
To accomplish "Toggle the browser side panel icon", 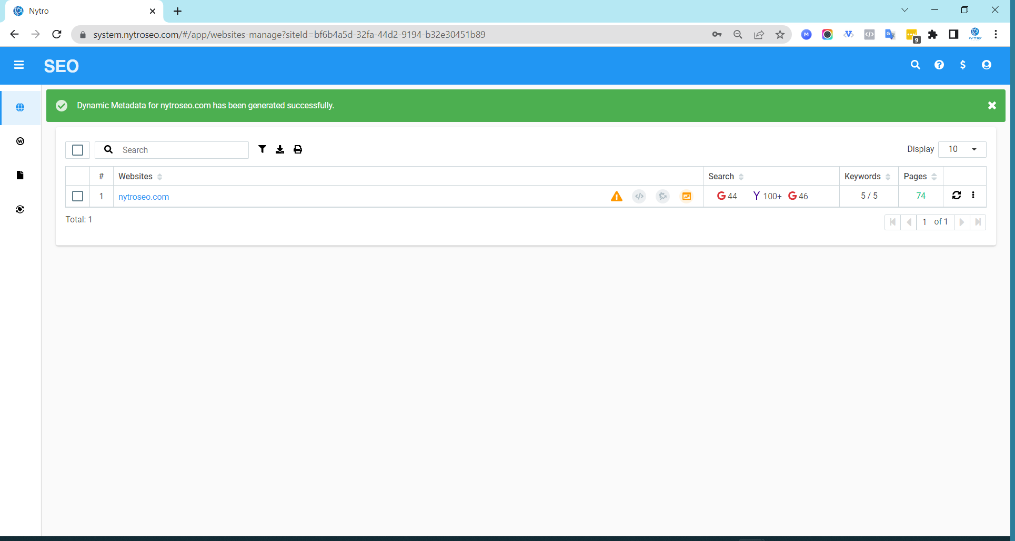I will (953, 34).
